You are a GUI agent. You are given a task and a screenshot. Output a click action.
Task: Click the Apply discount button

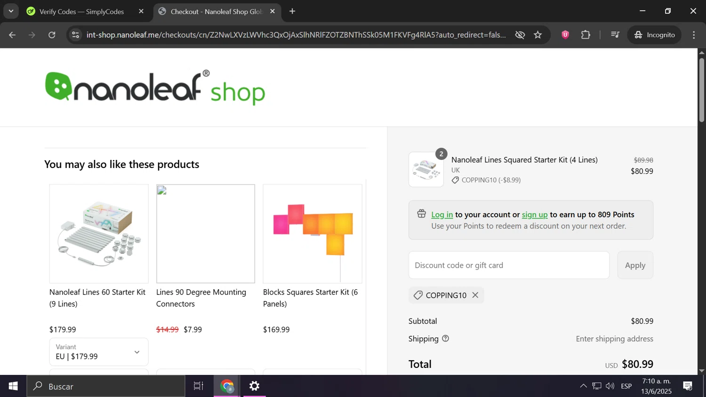pos(635,265)
